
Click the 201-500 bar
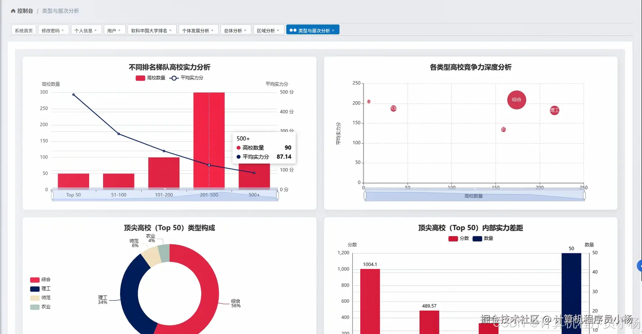[x=209, y=141]
